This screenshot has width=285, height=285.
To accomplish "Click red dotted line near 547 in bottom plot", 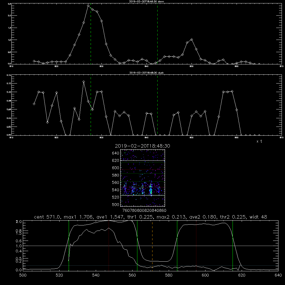I will point(109,245).
